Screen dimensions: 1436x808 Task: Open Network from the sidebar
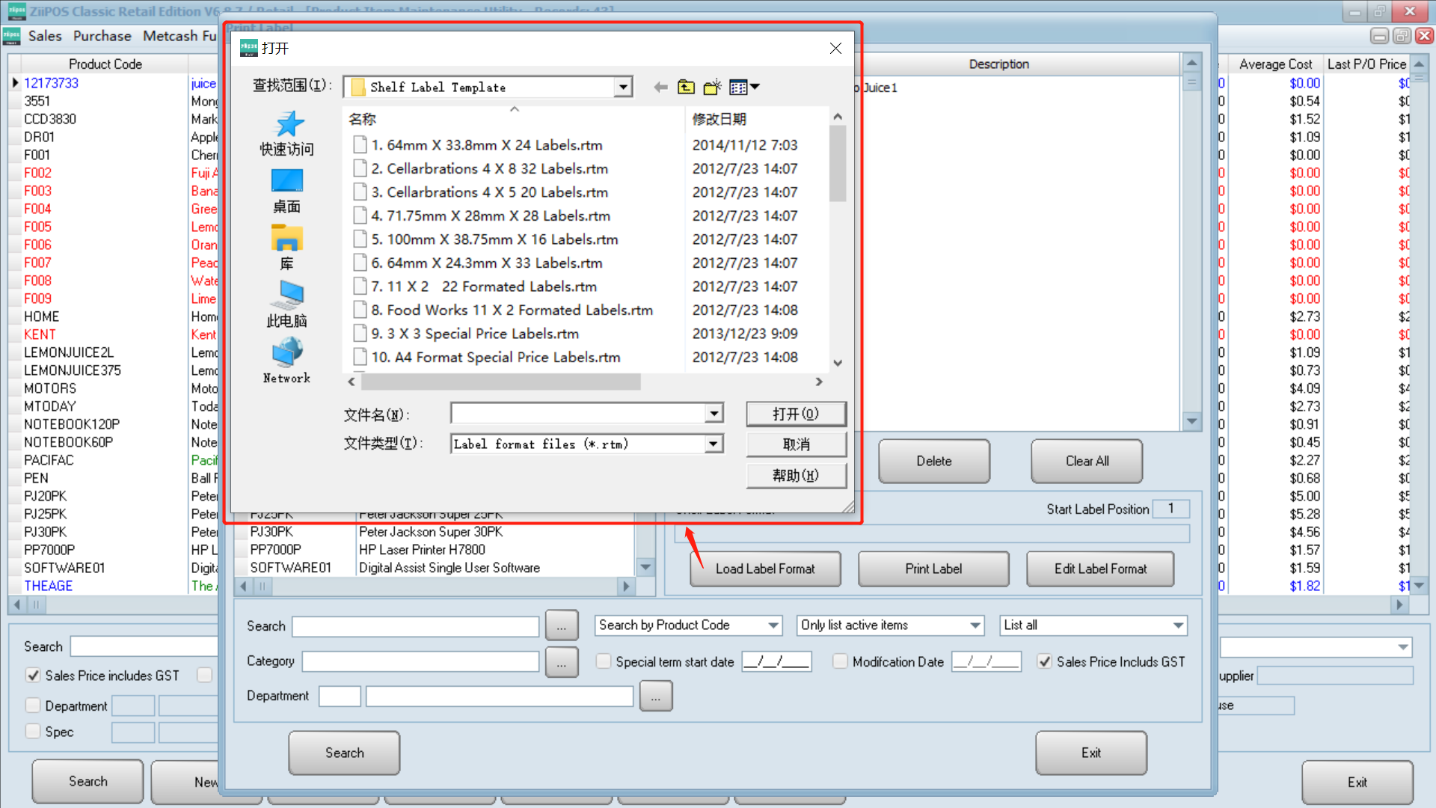[x=286, y=361]
